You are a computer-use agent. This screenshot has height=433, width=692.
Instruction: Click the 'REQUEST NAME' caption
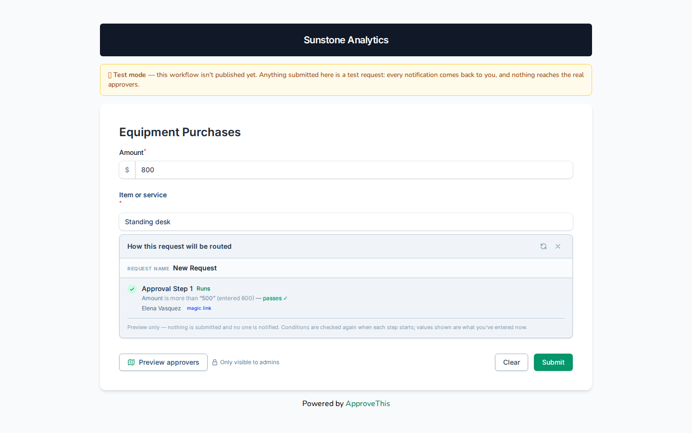148,269
